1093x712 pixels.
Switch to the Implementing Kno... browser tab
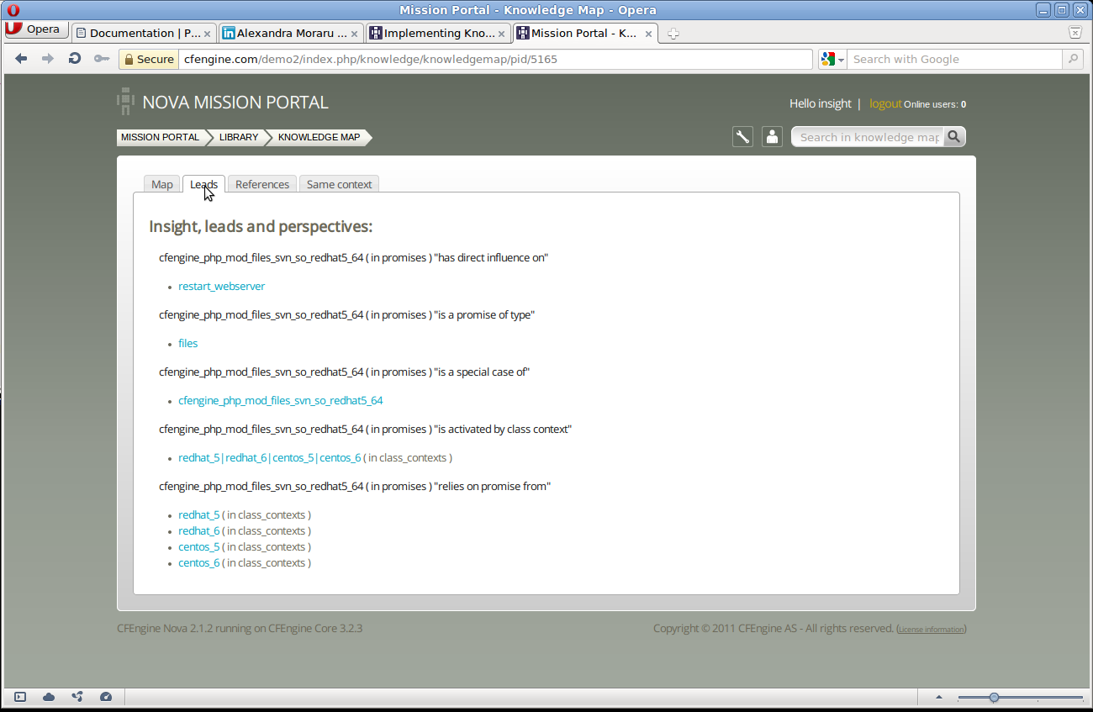[437, 34]
